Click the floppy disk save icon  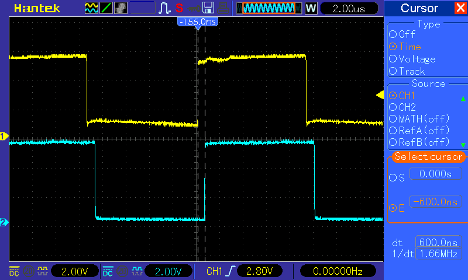(x=208, y=8)
